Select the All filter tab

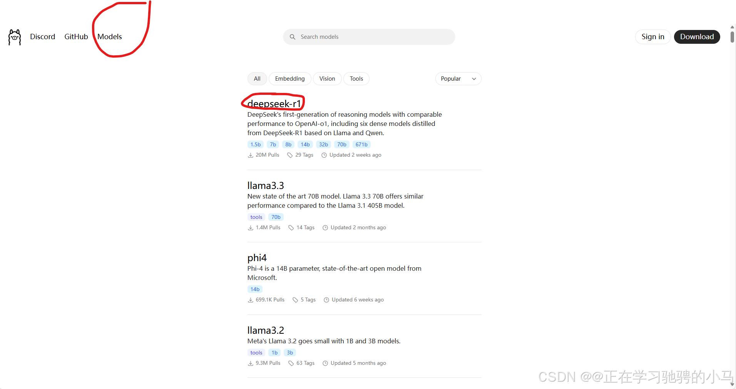pos(257,79)
